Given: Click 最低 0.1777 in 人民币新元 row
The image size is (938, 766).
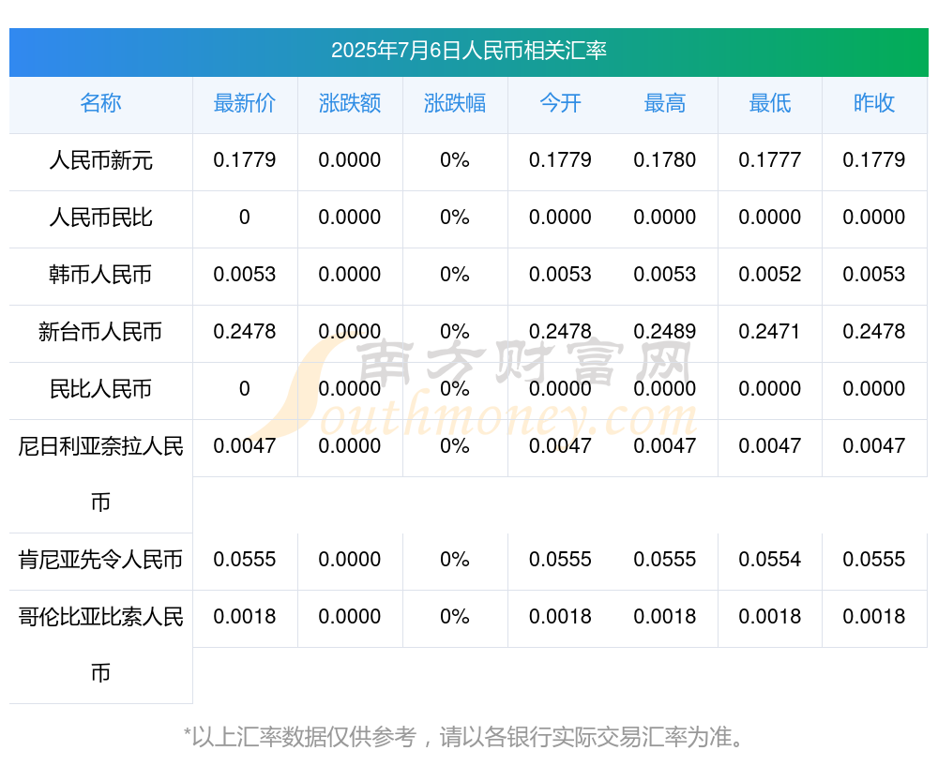Looking at the screenshot, I should click(770, 160).
